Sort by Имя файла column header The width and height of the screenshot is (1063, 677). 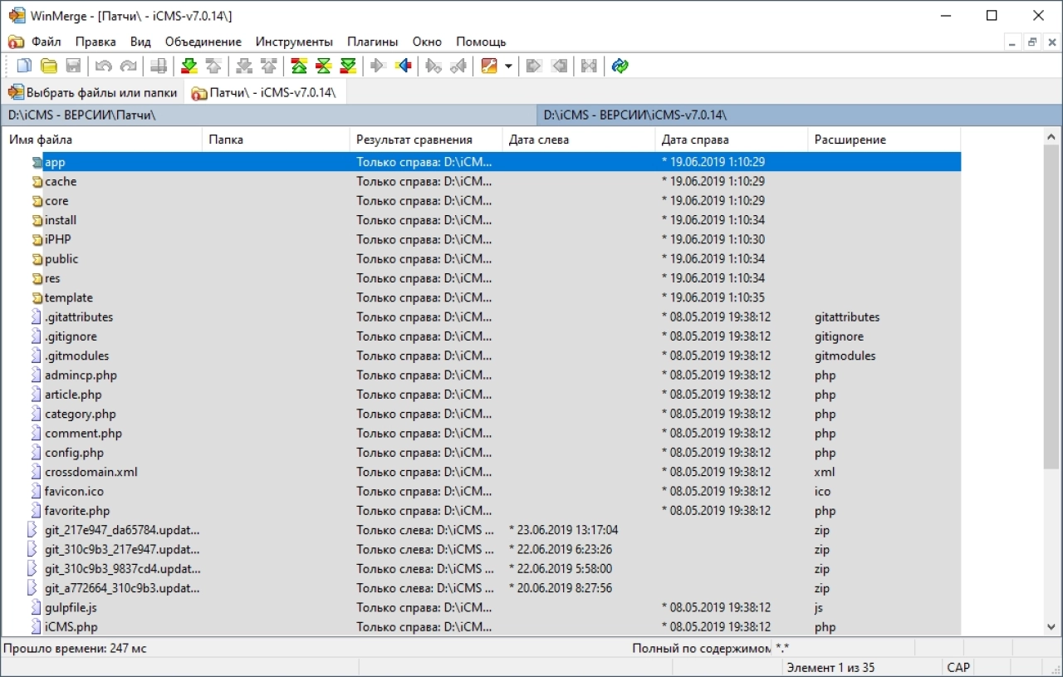(x=102, y=140)
